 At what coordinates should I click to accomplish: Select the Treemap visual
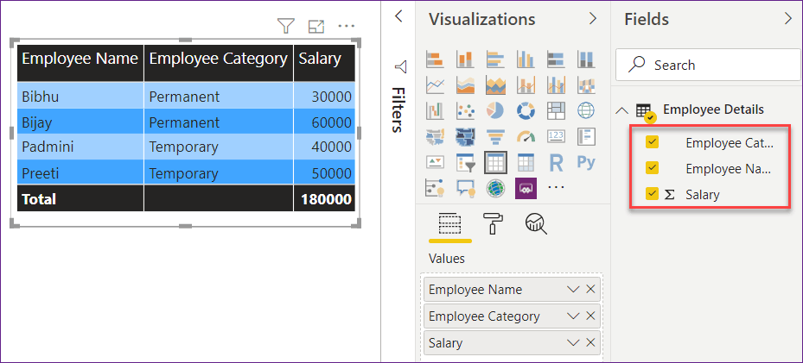[556, 110]
